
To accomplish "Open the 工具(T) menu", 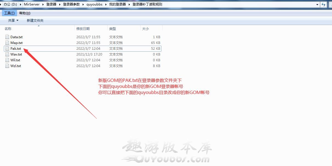I will [x=9, y=13].
